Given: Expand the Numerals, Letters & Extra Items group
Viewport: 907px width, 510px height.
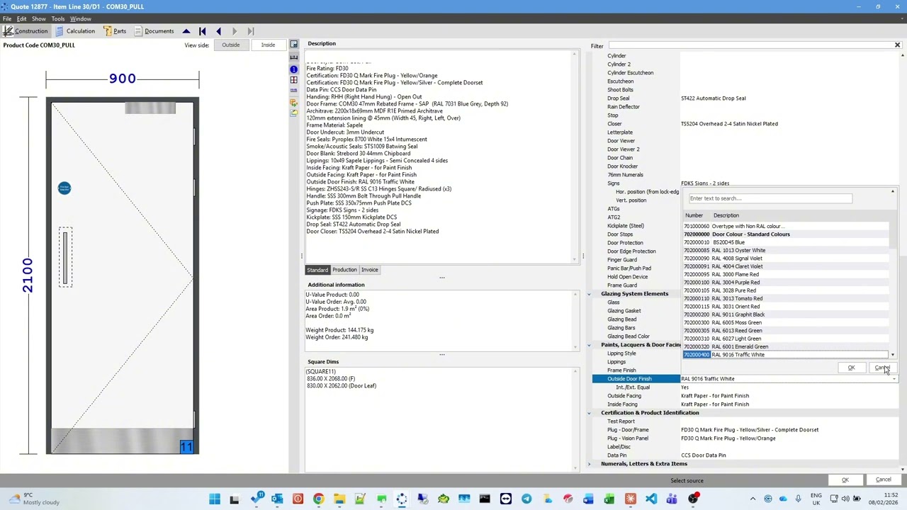Looking at the screenshot, I should [x=589, y=464].
